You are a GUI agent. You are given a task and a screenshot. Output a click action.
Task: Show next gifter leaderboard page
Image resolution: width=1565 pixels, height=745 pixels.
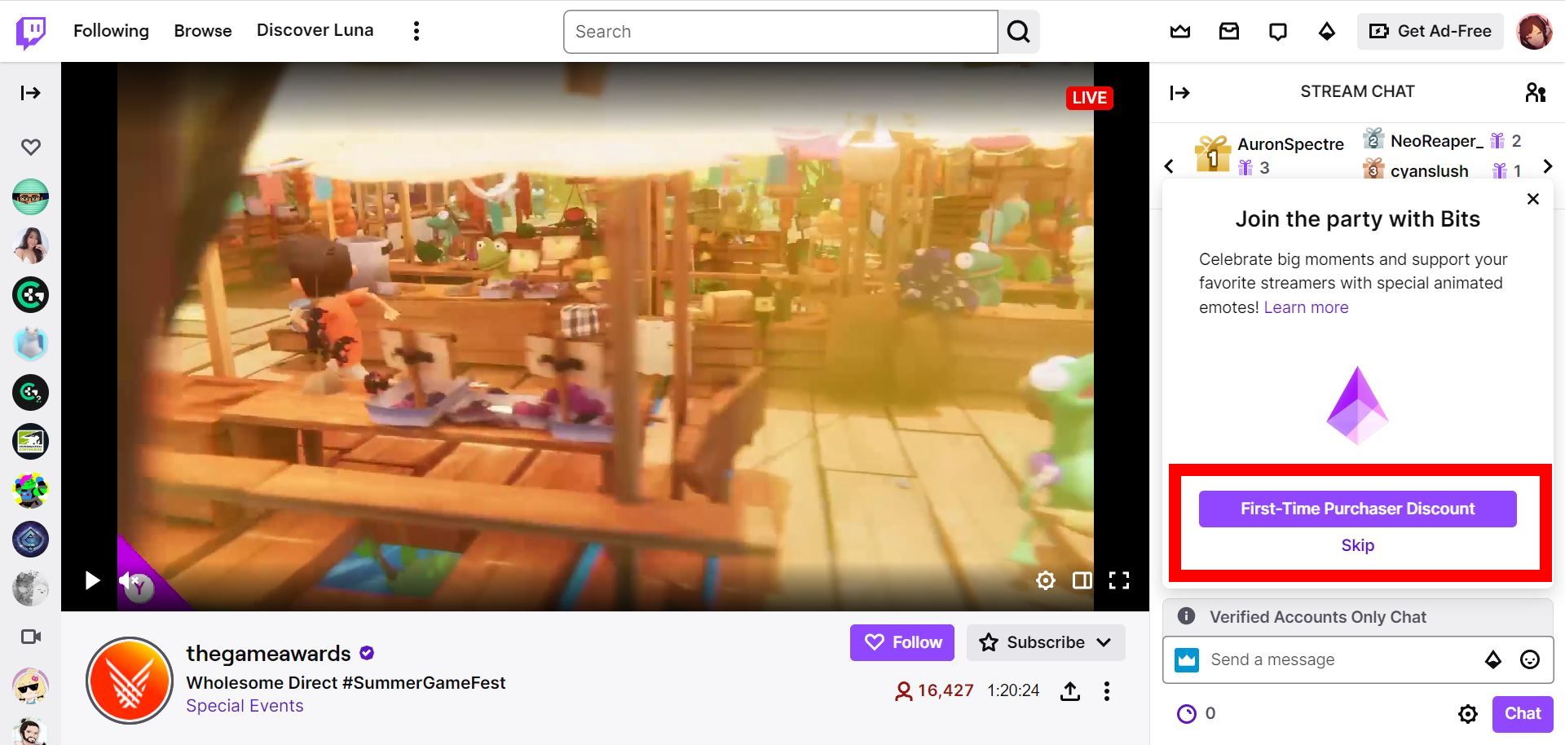[1547, 166]
